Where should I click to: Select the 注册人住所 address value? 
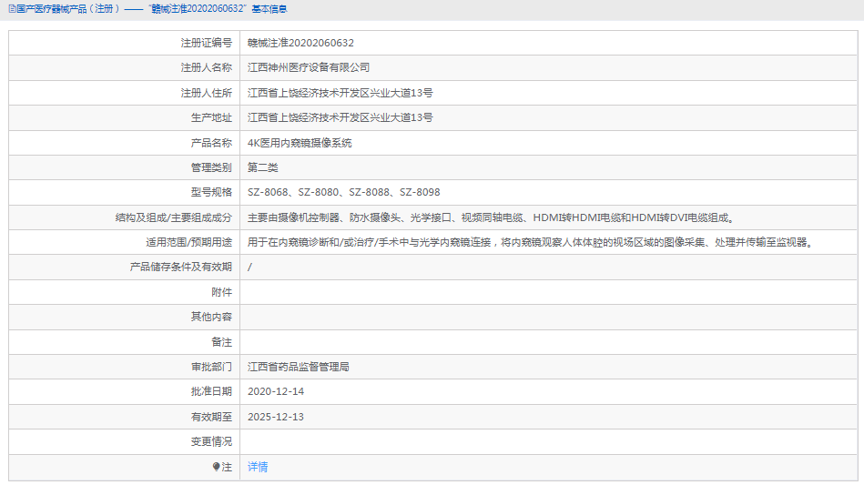point(340,93)
